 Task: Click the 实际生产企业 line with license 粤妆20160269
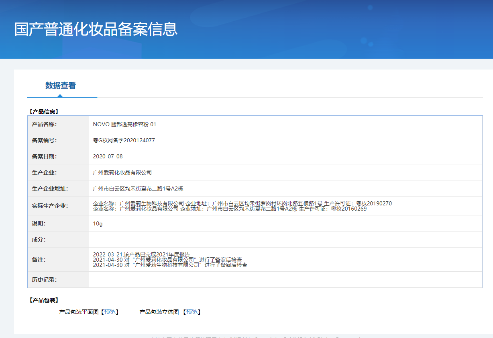[x=230, y=209]
